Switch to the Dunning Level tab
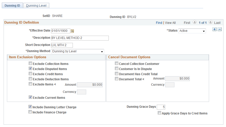226x127 pixels. pos(36,6)
